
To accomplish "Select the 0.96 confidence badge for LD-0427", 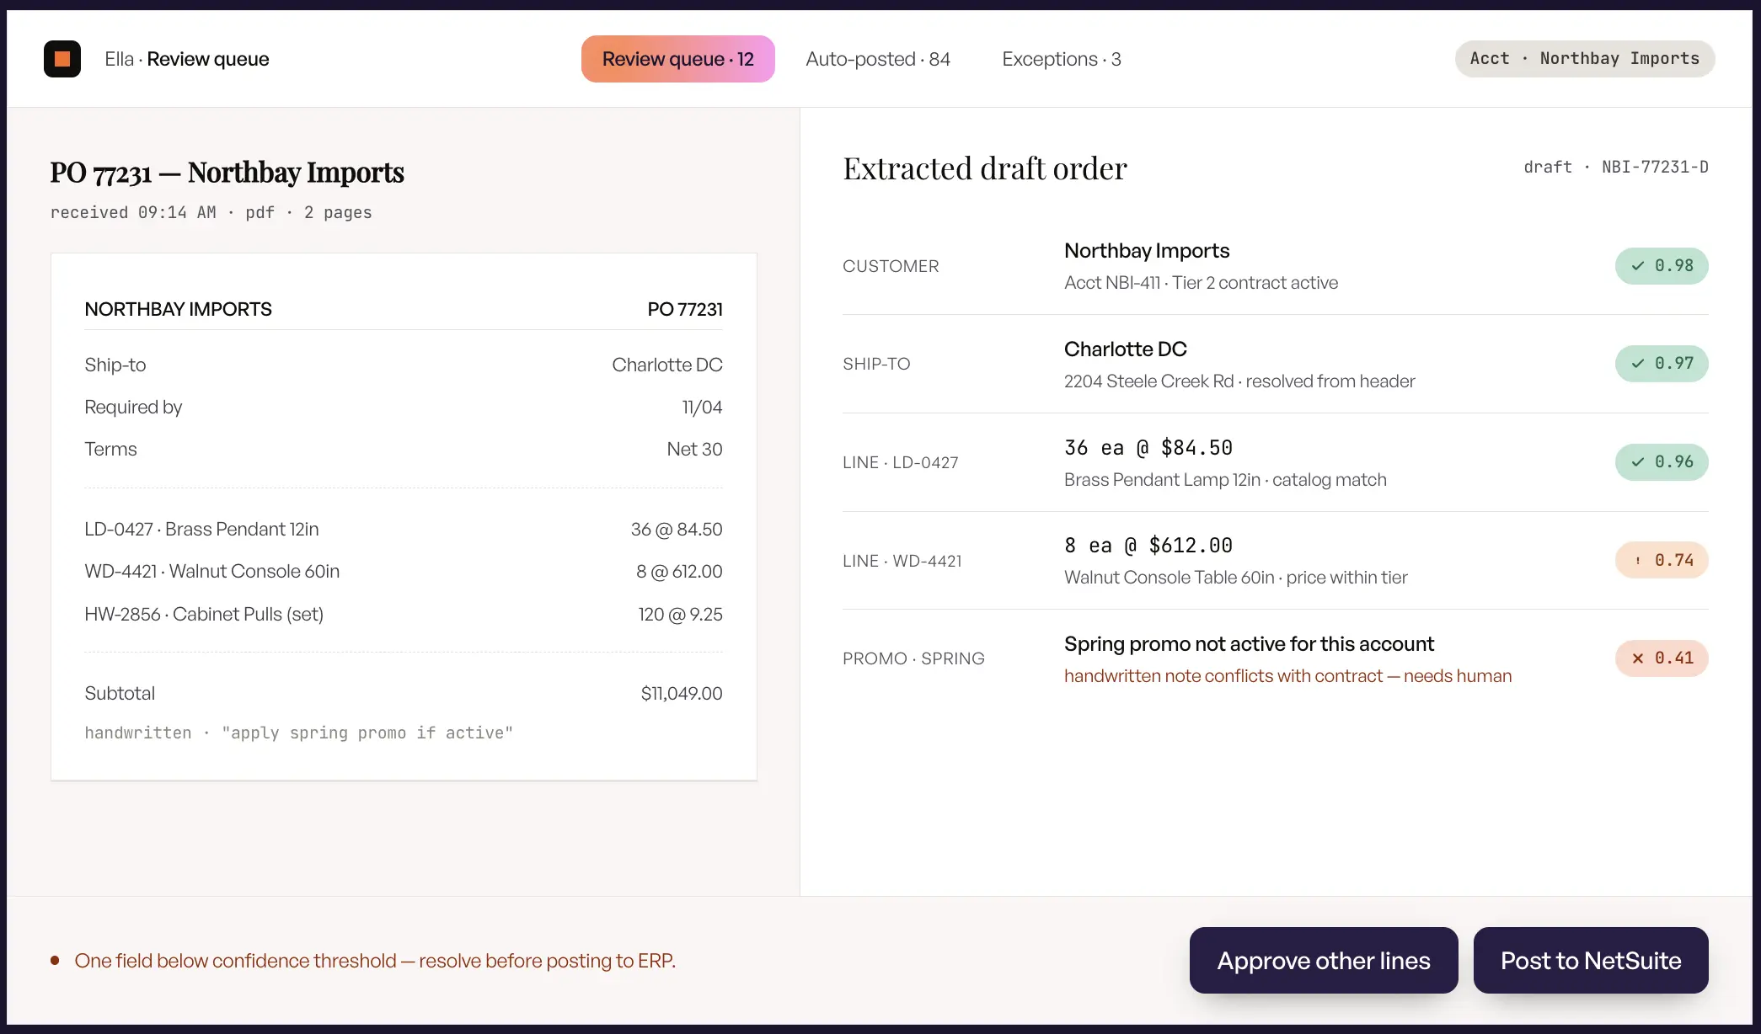I will (1662, 462).
